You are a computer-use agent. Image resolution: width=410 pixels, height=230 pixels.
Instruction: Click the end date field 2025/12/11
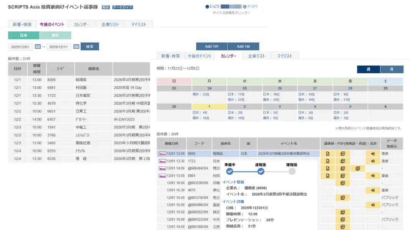[59, 47]
